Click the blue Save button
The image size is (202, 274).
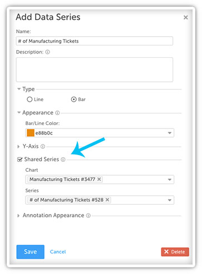(x=31, y=252)
